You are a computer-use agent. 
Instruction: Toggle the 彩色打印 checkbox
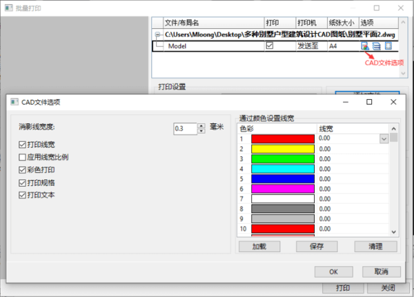click(23, 170)
